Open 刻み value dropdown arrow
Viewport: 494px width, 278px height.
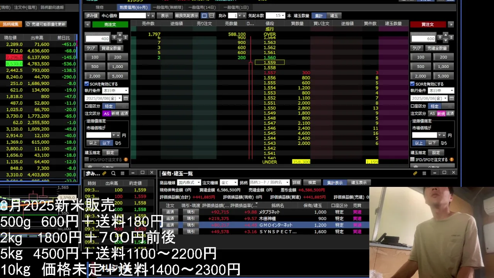239,15
